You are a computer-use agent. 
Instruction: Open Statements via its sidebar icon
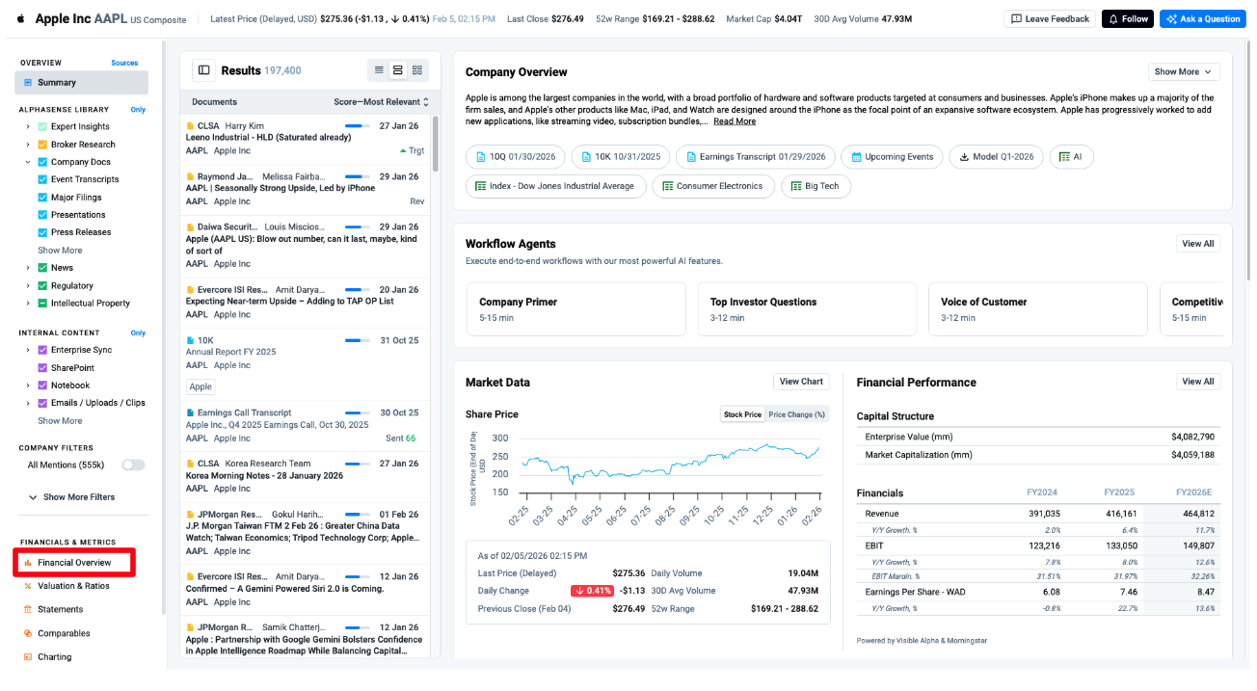click(x=28, y=610)
